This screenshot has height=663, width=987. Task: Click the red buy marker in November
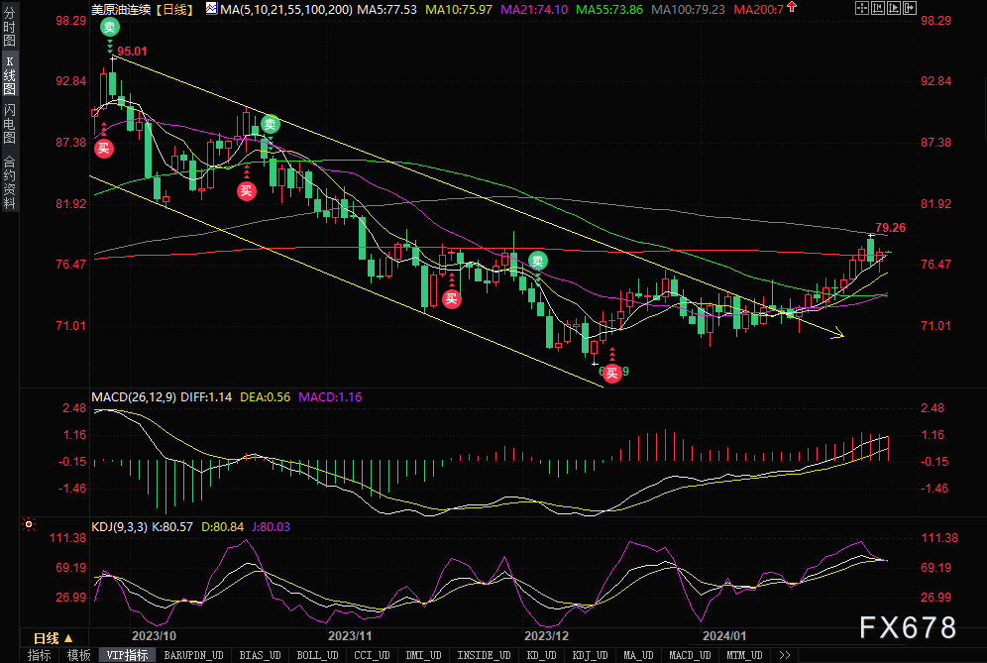point(451,298)
